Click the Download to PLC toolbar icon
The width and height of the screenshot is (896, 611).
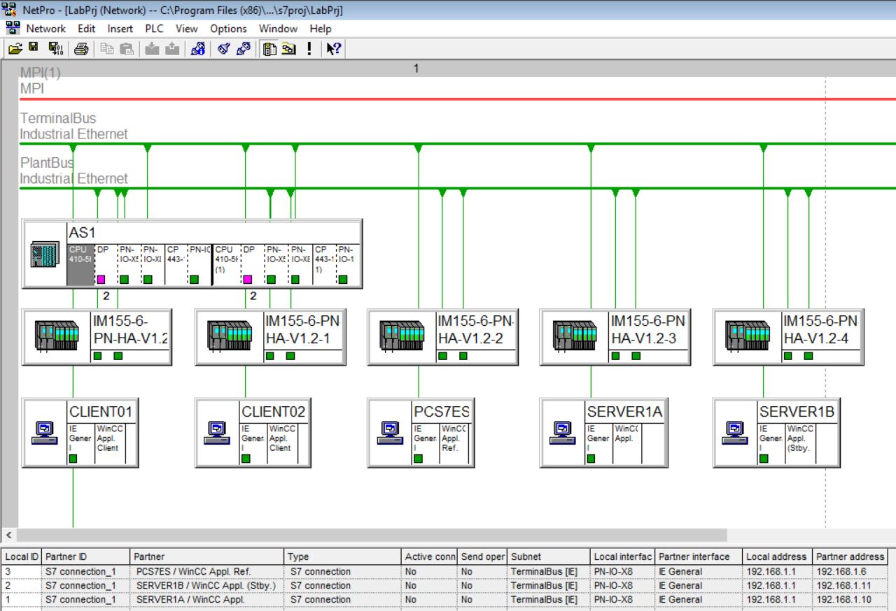(x=152, y=49)
